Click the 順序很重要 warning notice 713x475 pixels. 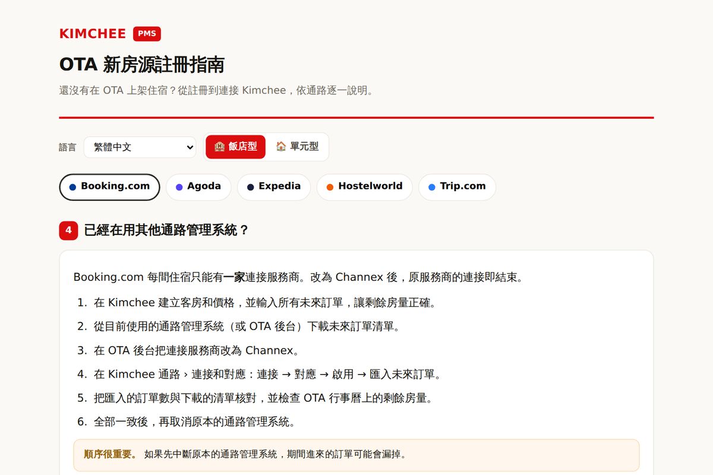coord(356,455)
